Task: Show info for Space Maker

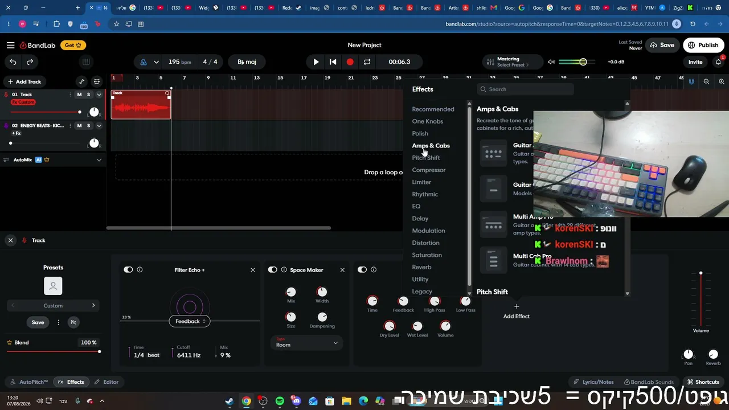Action: coord(284,270)
